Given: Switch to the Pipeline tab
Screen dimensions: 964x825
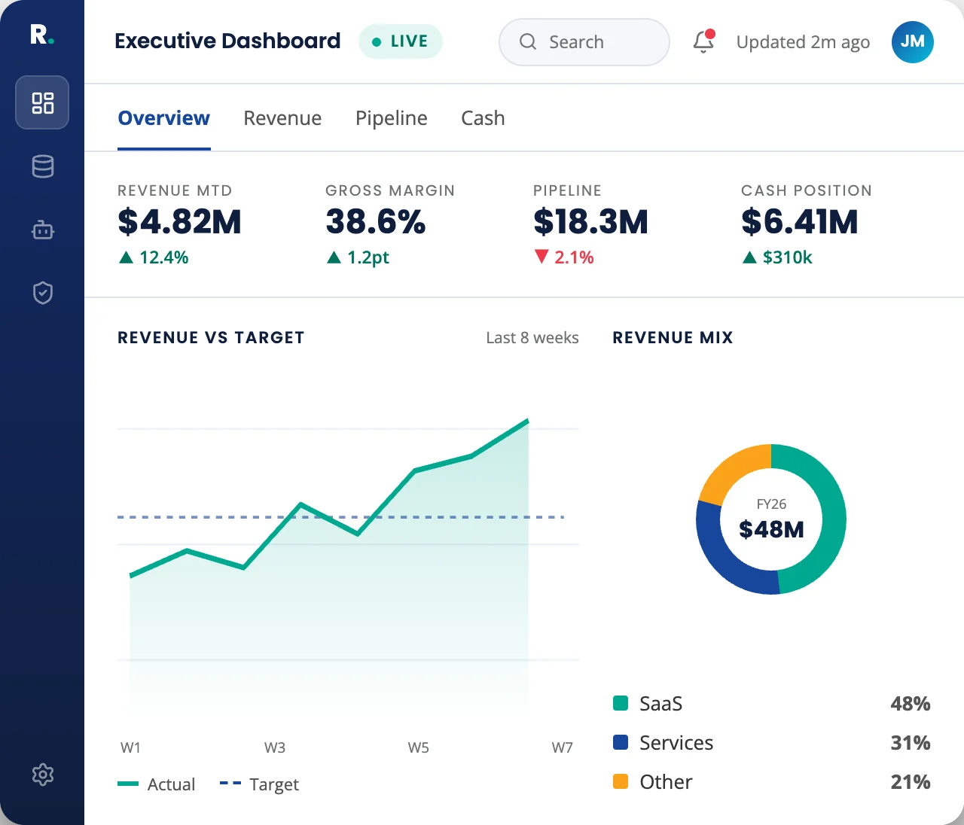Looking at the screenshot, I should pyautogui.click(x=392, y=118).
